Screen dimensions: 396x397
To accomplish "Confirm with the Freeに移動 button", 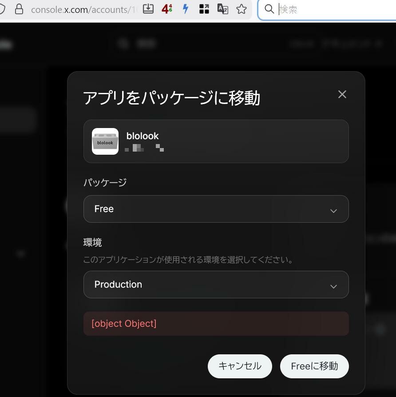I will pos(314,366).
